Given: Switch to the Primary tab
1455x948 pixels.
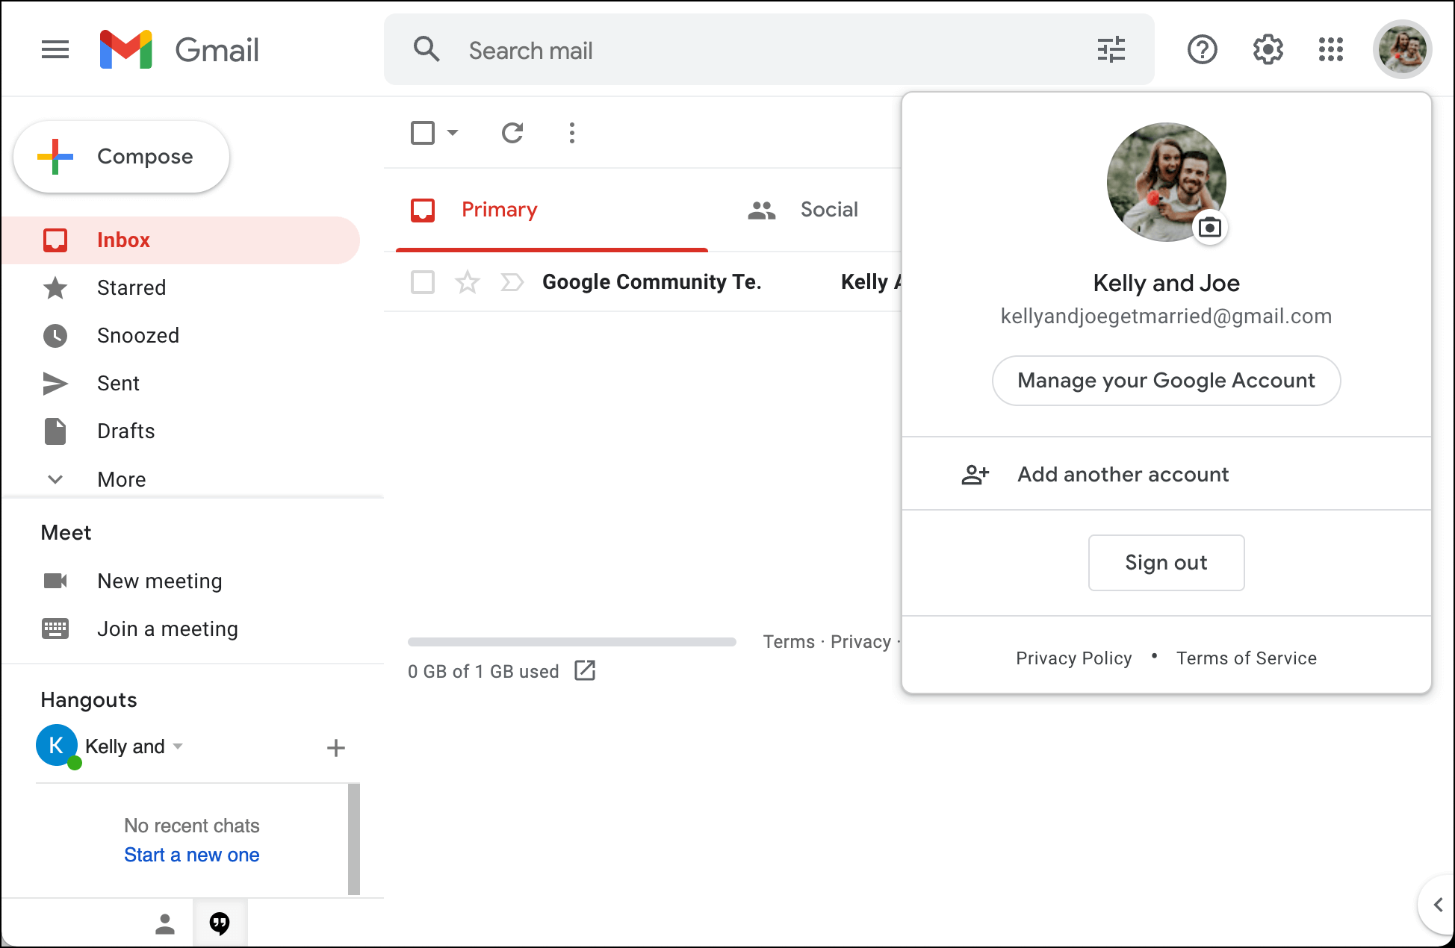Looking at the screenshot, I should pos(552,210).
